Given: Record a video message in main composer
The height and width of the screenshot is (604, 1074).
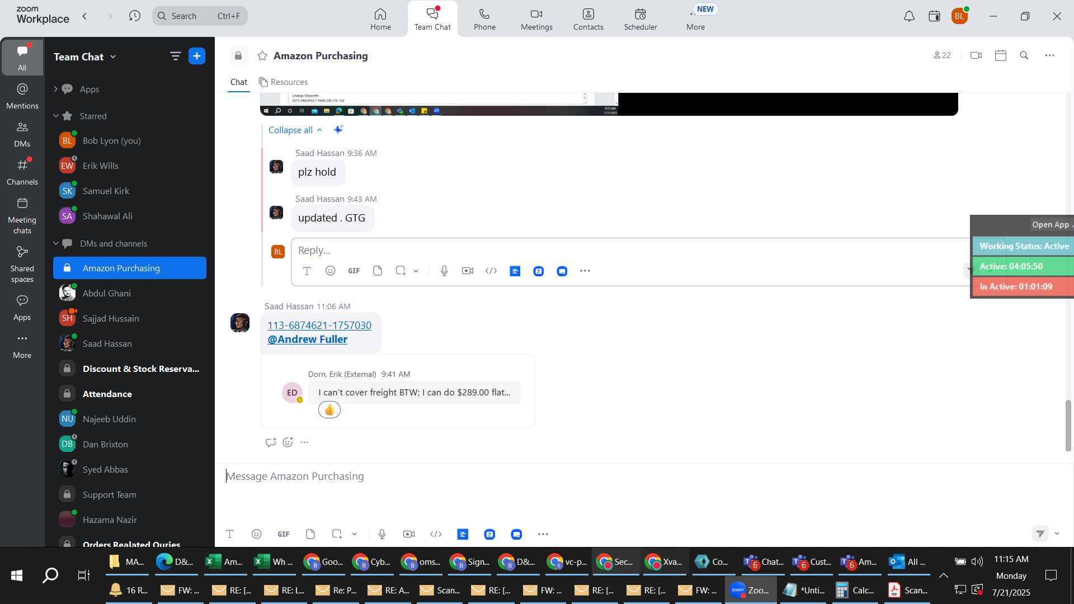Looking at the screenshot, I should pos(409,534).
